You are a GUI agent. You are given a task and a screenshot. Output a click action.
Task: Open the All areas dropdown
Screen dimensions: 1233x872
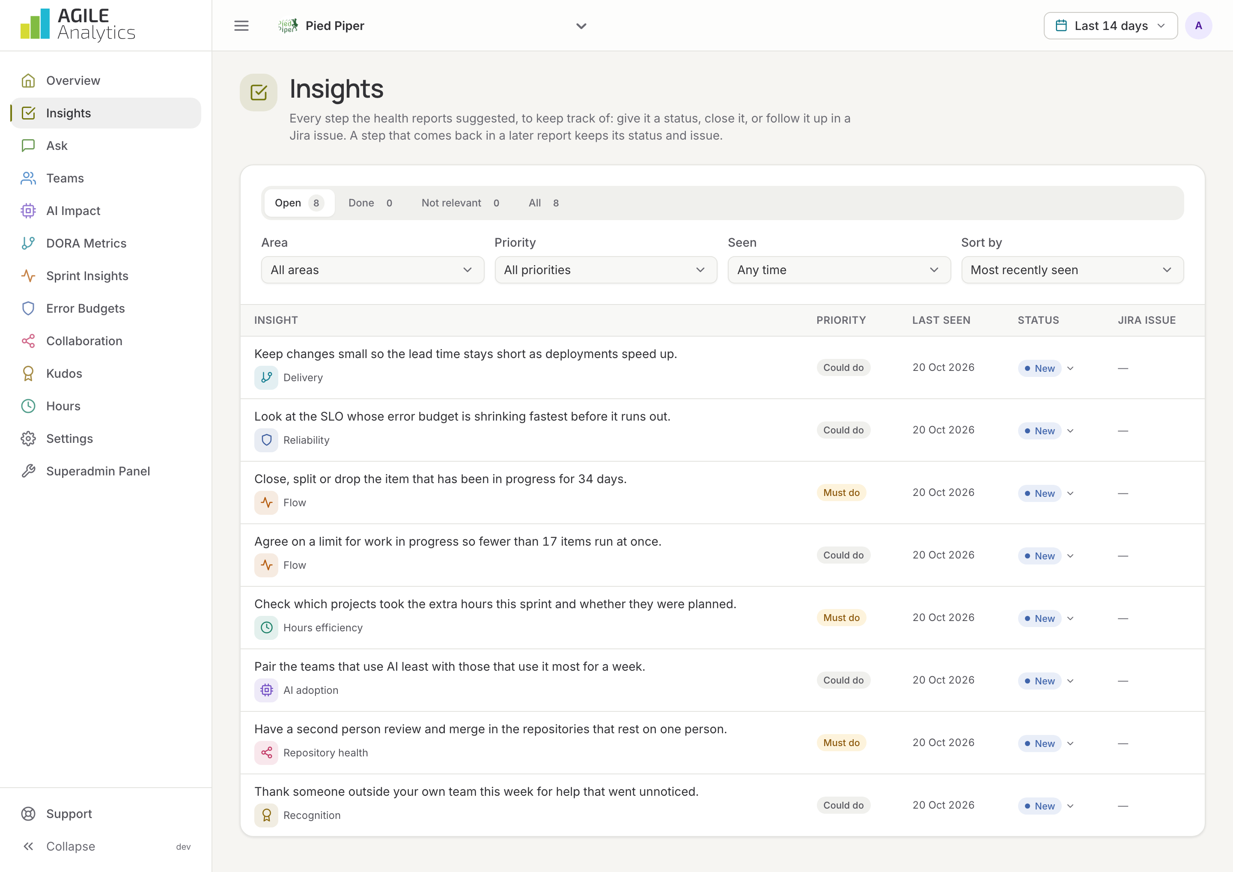pyautogui.click(x=372, y=270)
